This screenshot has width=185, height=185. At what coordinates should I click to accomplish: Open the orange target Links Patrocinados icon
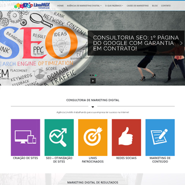pyautogui.click(x=92, y=137)
